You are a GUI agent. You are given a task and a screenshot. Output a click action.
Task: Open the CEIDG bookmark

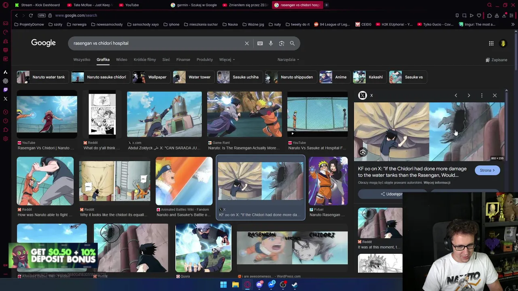tap(363, 24)
